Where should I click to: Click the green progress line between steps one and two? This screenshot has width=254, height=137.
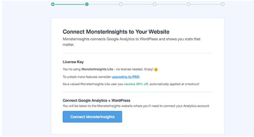point(70,5)
